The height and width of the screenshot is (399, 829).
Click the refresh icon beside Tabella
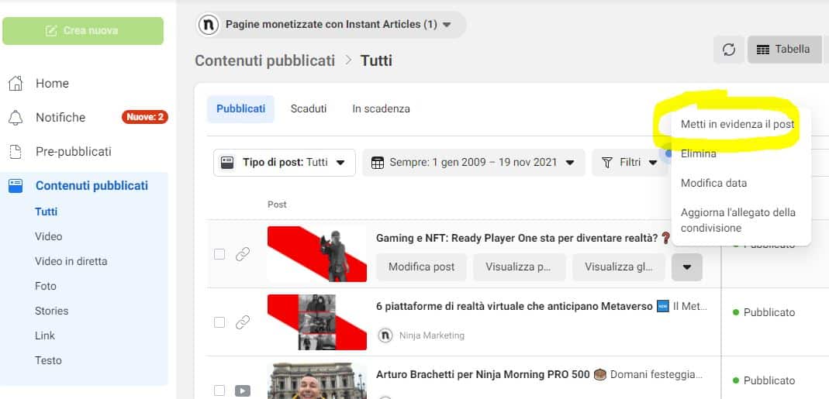pyautogui.click(x=728, y=50)
